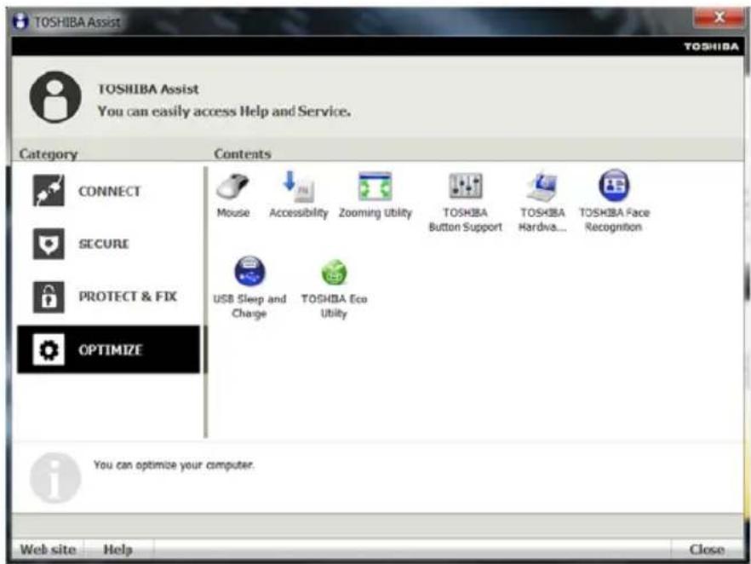Click the 'TOSHIBA Face Recognition' label text
Screen dimensions: 751x564
coord(614,220)
